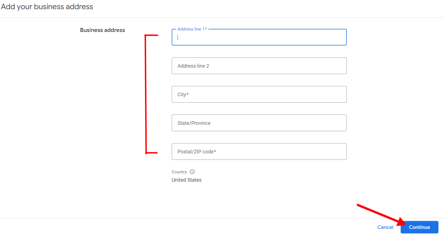This screenshot has width=445, height=236.
Task: Click the Cancel link
Action: (385, 227)
